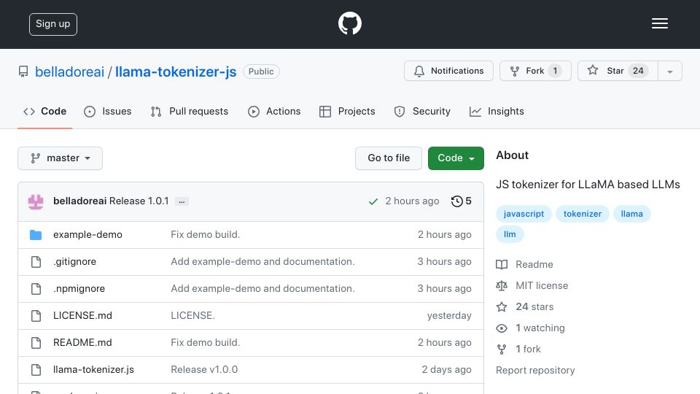Click the README.md file icon
This screenshot has height=394, width=700.
coord(36,343)
